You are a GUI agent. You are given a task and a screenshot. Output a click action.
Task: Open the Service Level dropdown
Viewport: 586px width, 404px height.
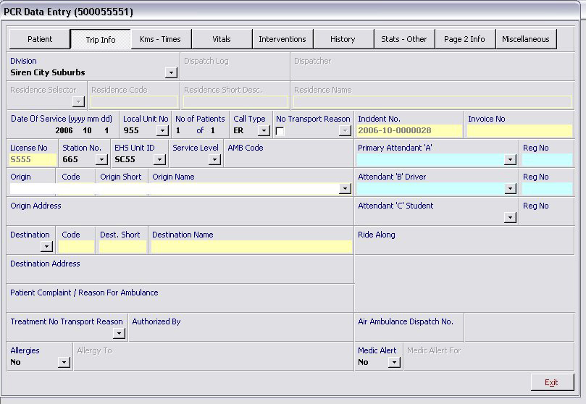[214, 160]
